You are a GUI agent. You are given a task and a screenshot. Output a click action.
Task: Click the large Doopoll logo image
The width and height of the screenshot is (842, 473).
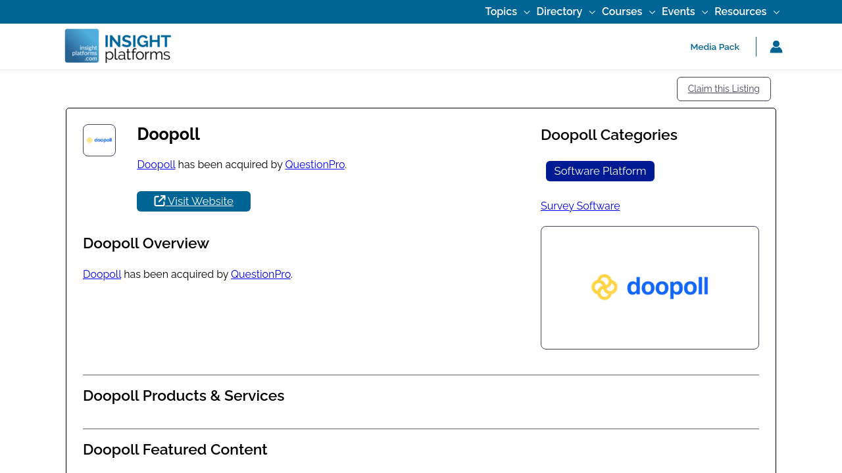click(650, 288)
